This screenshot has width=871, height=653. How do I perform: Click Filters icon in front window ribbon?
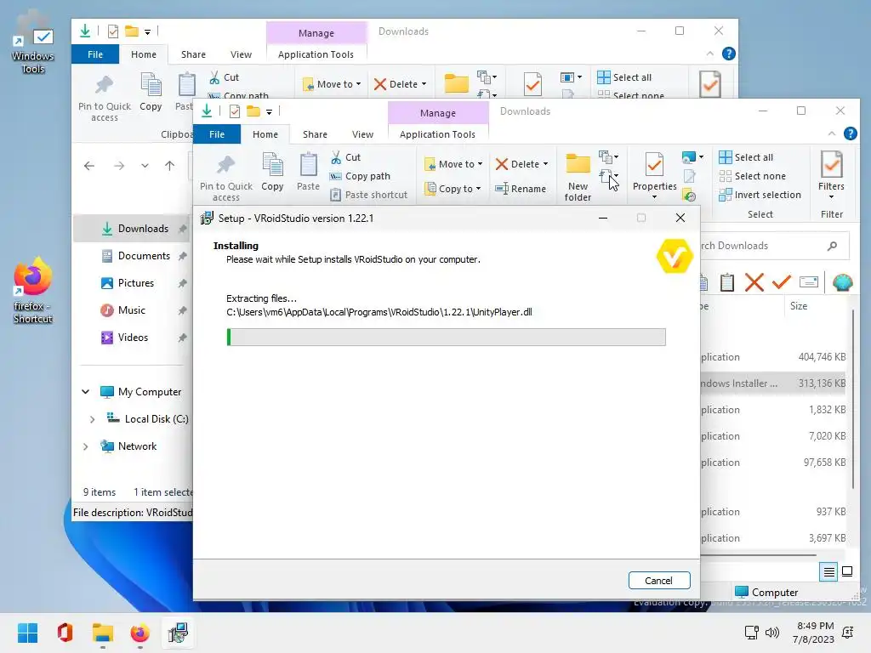pos(832,164)
